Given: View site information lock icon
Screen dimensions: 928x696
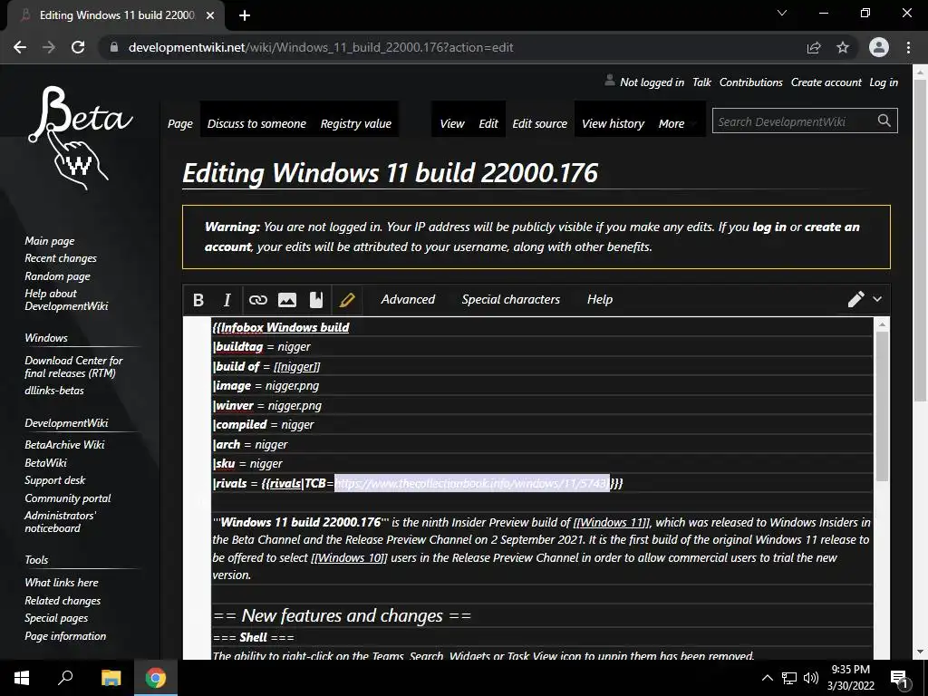Looking at the screenshot, I should [114, 47].
